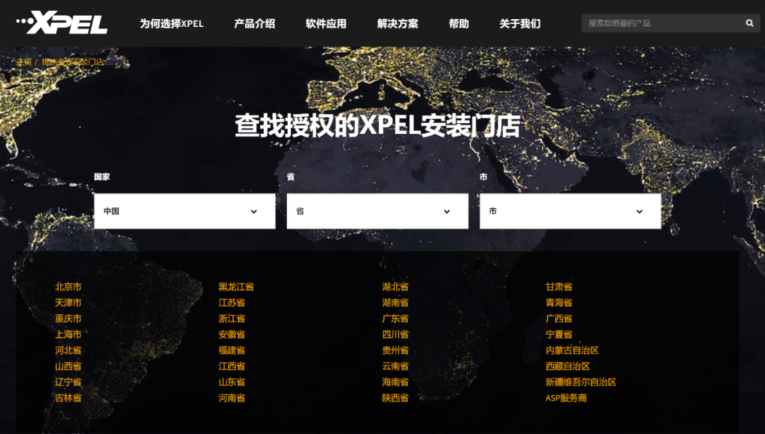Select 广西省 from the list
The image size is (765, 434).
(559, 319)
